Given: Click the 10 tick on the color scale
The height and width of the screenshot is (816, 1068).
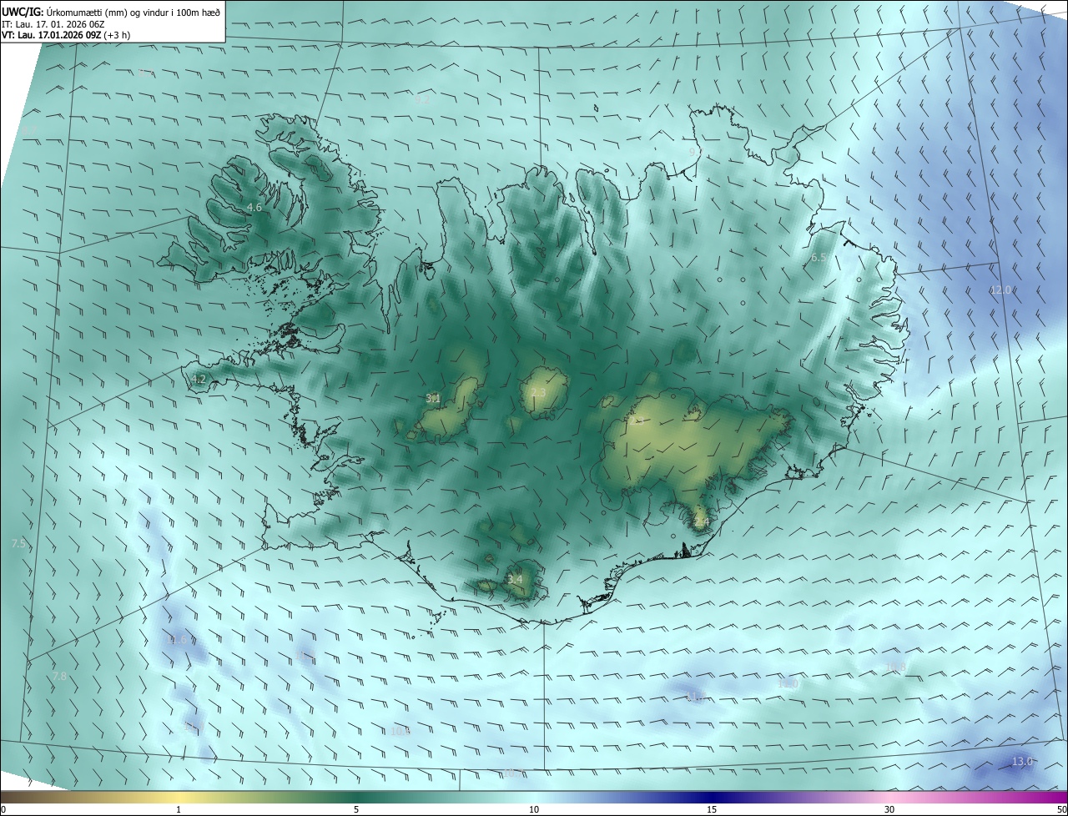Looking at the screenshot, I should point(534,809).
